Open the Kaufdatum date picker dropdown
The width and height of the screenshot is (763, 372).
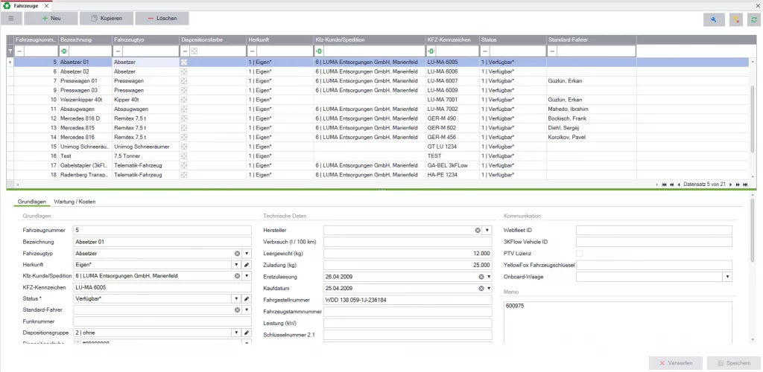(x=488, y=288)
